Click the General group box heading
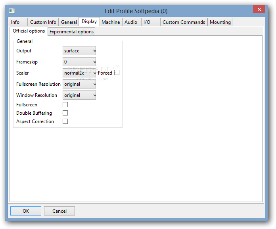The image size is (276, 229). click(x=25, y=41)
